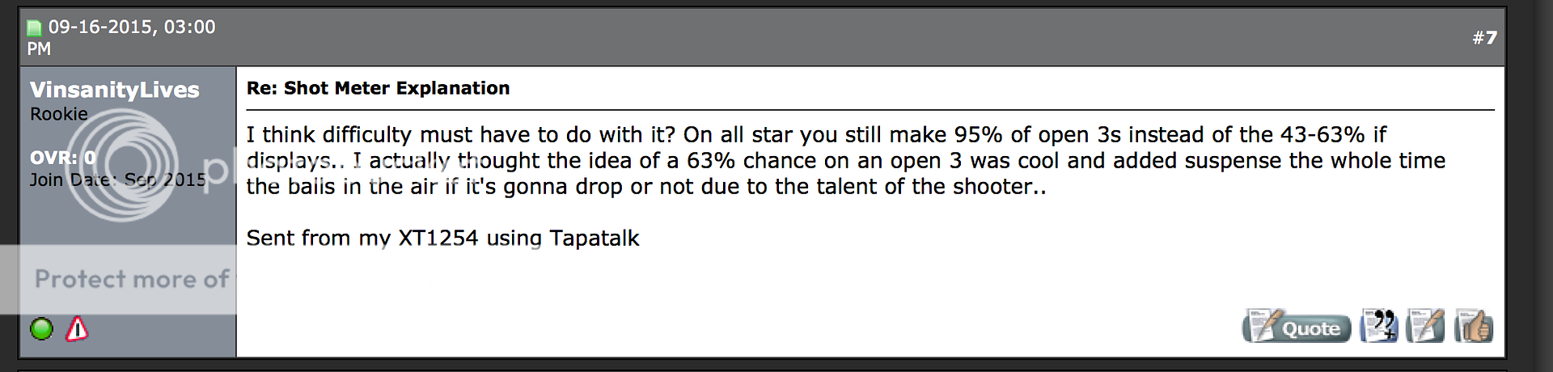Open the #7 post permalink

pos(1484,38)
